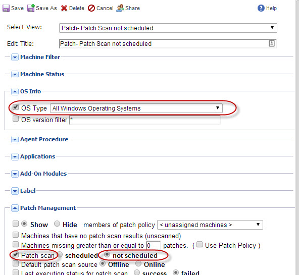Check the Default patch scan source checkbox
This screenshot has width=299, height=275.
[x=16, y=263]
